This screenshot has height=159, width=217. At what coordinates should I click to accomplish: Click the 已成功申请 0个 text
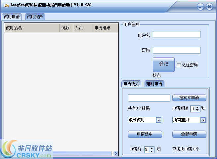point(186,149)
